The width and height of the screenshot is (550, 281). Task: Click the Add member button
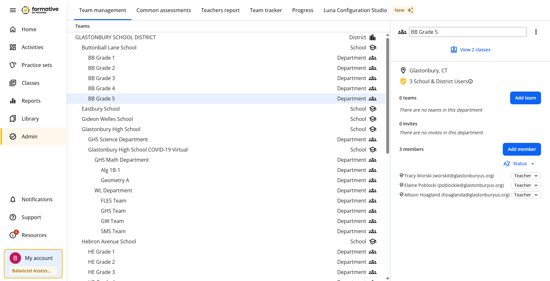(522, 149)
